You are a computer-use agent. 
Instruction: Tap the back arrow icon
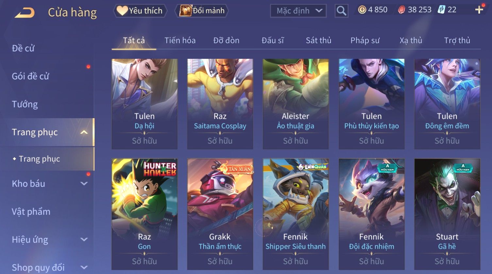pos(25,13)
